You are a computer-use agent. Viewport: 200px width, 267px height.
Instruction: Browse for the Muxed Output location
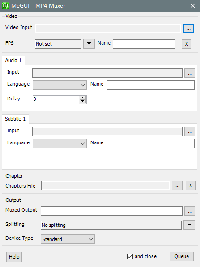pos(190,211)
